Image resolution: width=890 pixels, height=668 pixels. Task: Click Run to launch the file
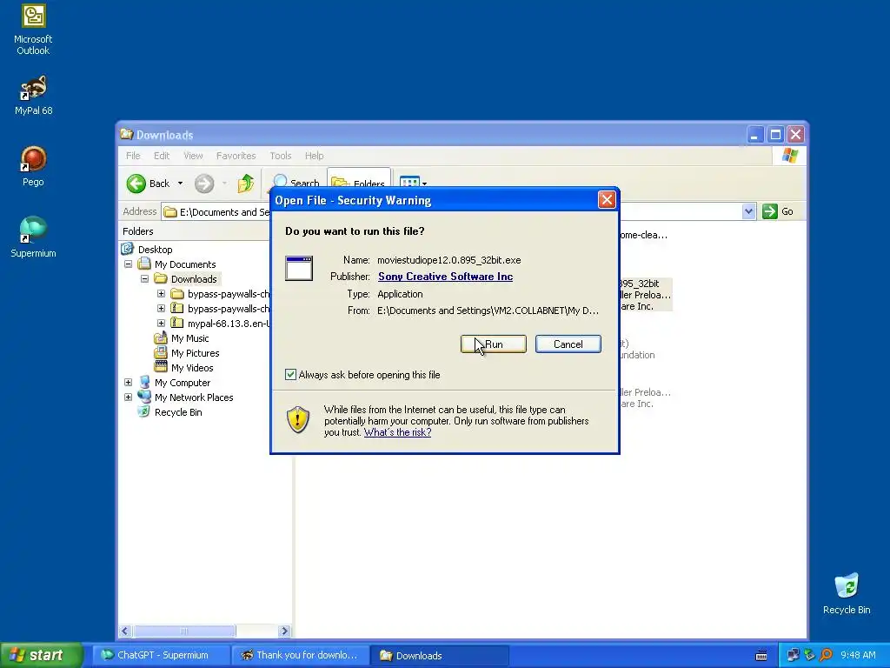pyautogui.click(x=494, y=344)
